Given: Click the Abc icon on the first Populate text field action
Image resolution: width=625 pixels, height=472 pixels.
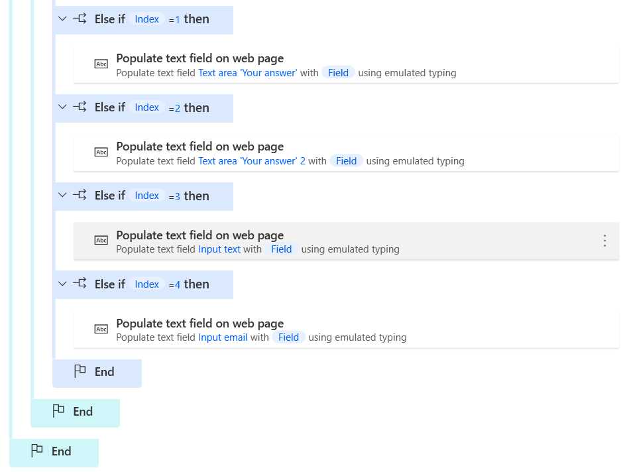Looking at the screenshot, I should (x=101, y=64).
